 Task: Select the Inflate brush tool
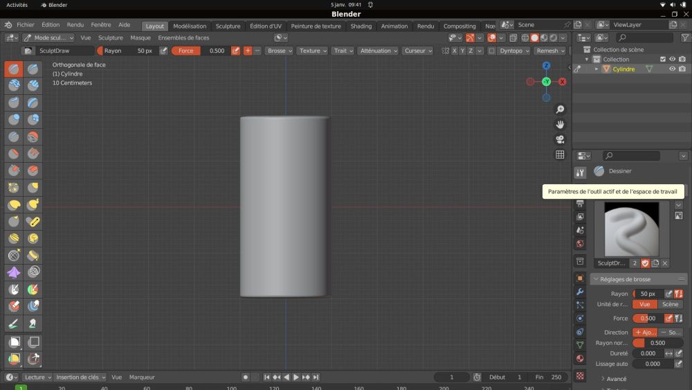coord(14,120)
